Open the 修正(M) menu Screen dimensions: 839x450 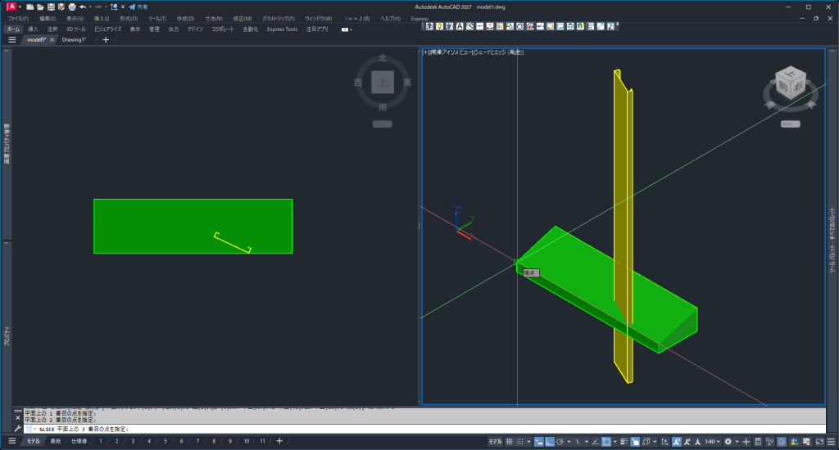point(242,18)
